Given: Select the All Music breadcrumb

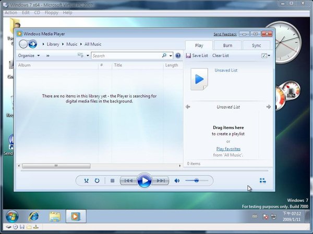Looking at the screenshot, I should pyautogui.click(x=93, y=44).
